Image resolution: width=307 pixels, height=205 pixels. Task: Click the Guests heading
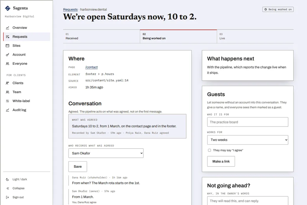(216, 94)
